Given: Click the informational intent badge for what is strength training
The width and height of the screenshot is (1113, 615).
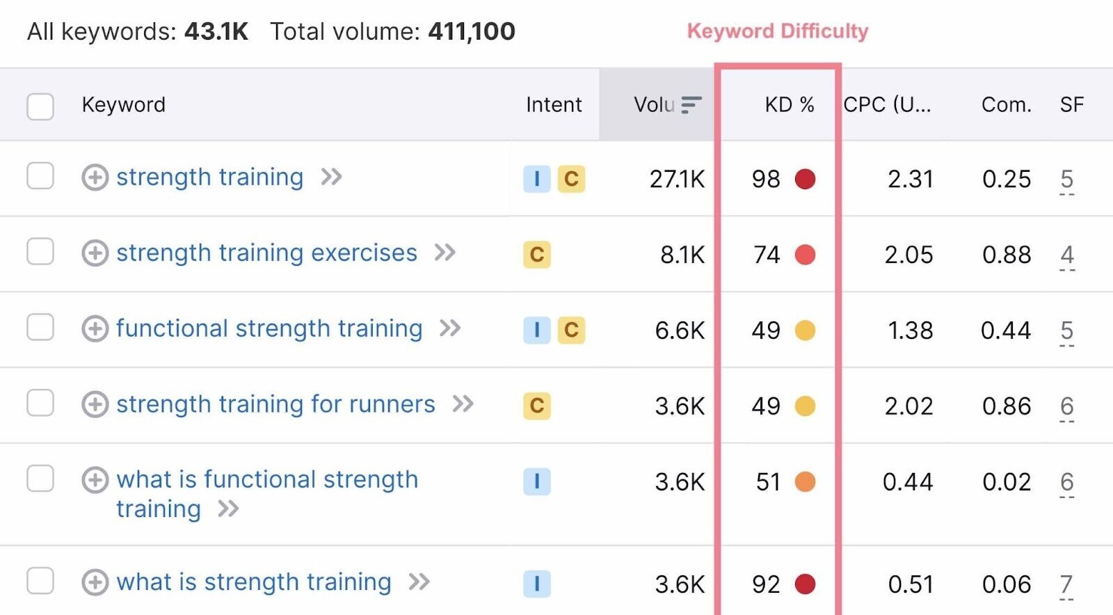Looking at the screenshot, I should (x=536, y=583).
